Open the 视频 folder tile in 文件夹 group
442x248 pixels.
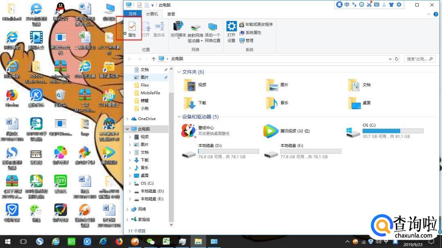195,85
